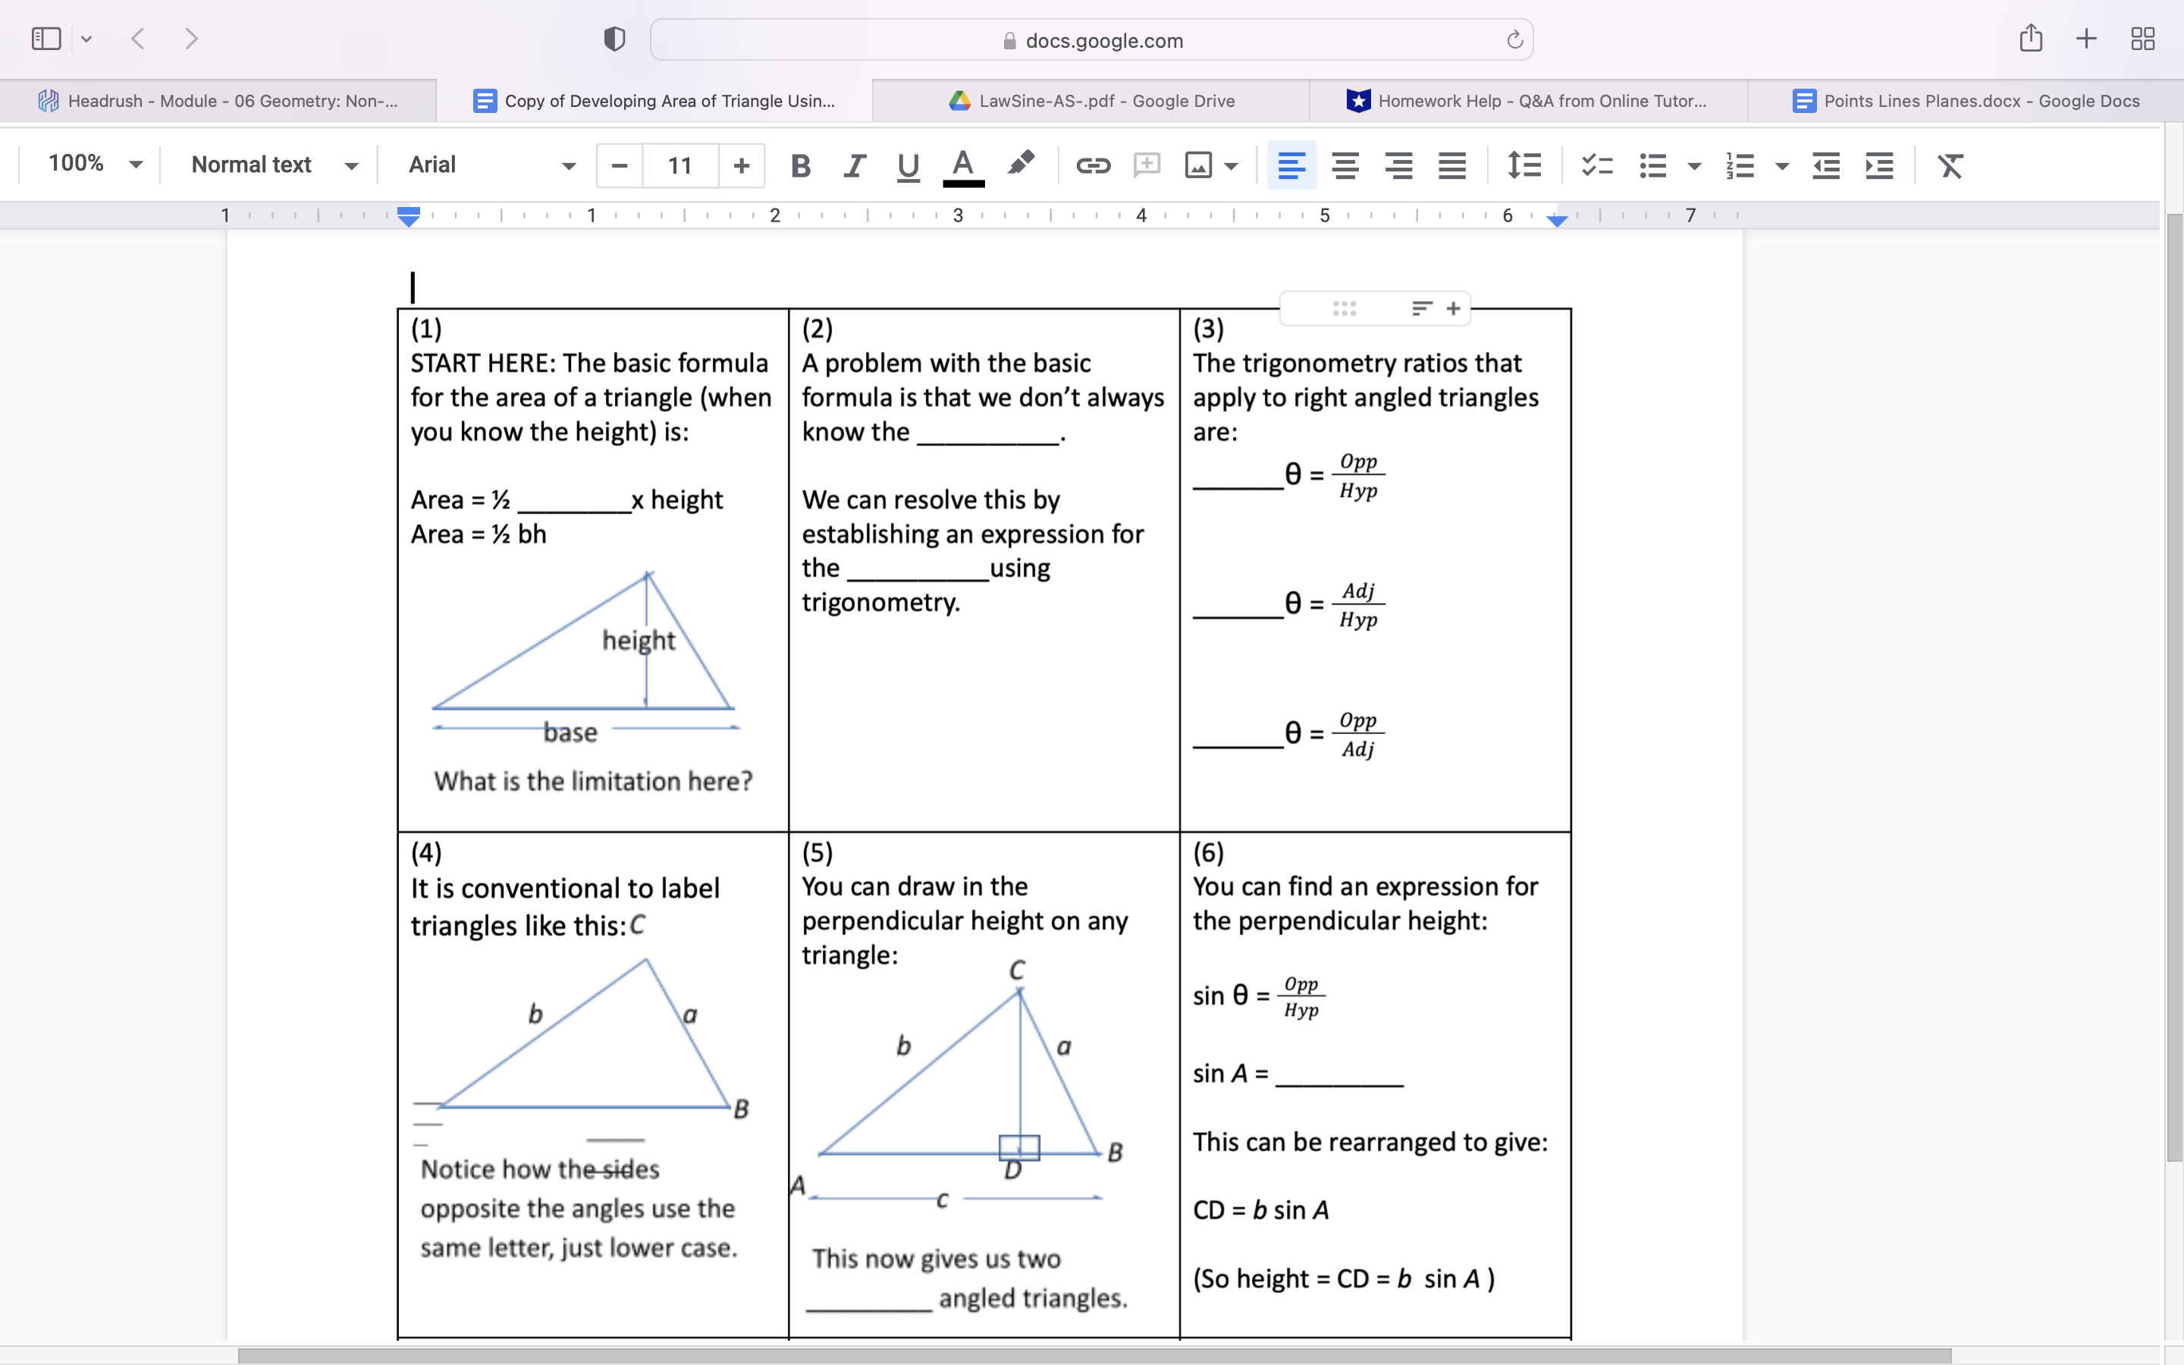Click the increase indent icon
2184x1365 pixels.
(x=1879, y=165)
